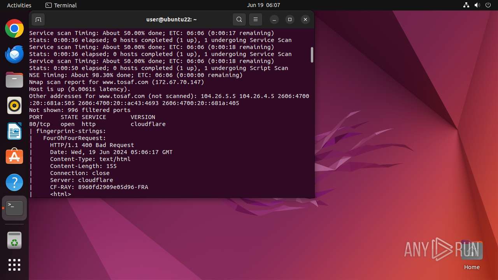
Task: Click the Terminal vertical scrollbar handle
Action: tap(312, 54)
